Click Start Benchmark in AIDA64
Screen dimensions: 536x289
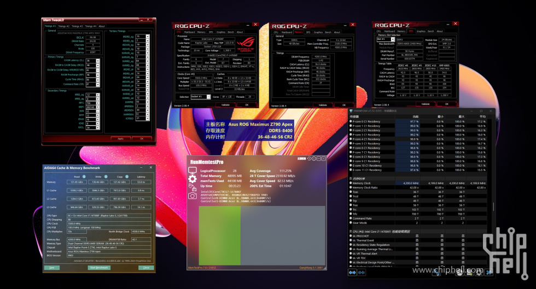[x=99, y=268]
